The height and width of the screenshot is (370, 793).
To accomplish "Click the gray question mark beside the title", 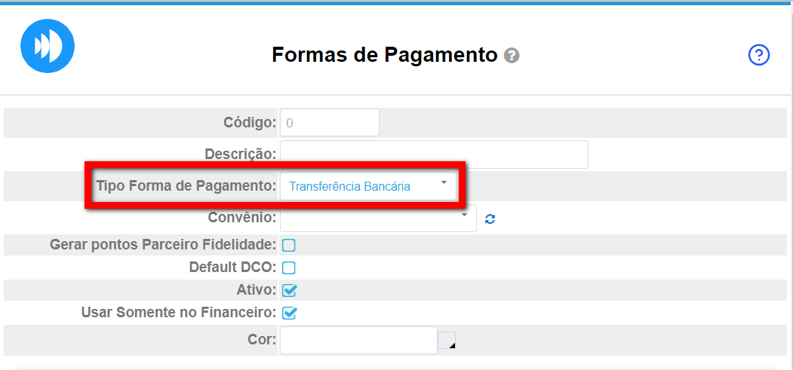I will (x=512, y=56).
